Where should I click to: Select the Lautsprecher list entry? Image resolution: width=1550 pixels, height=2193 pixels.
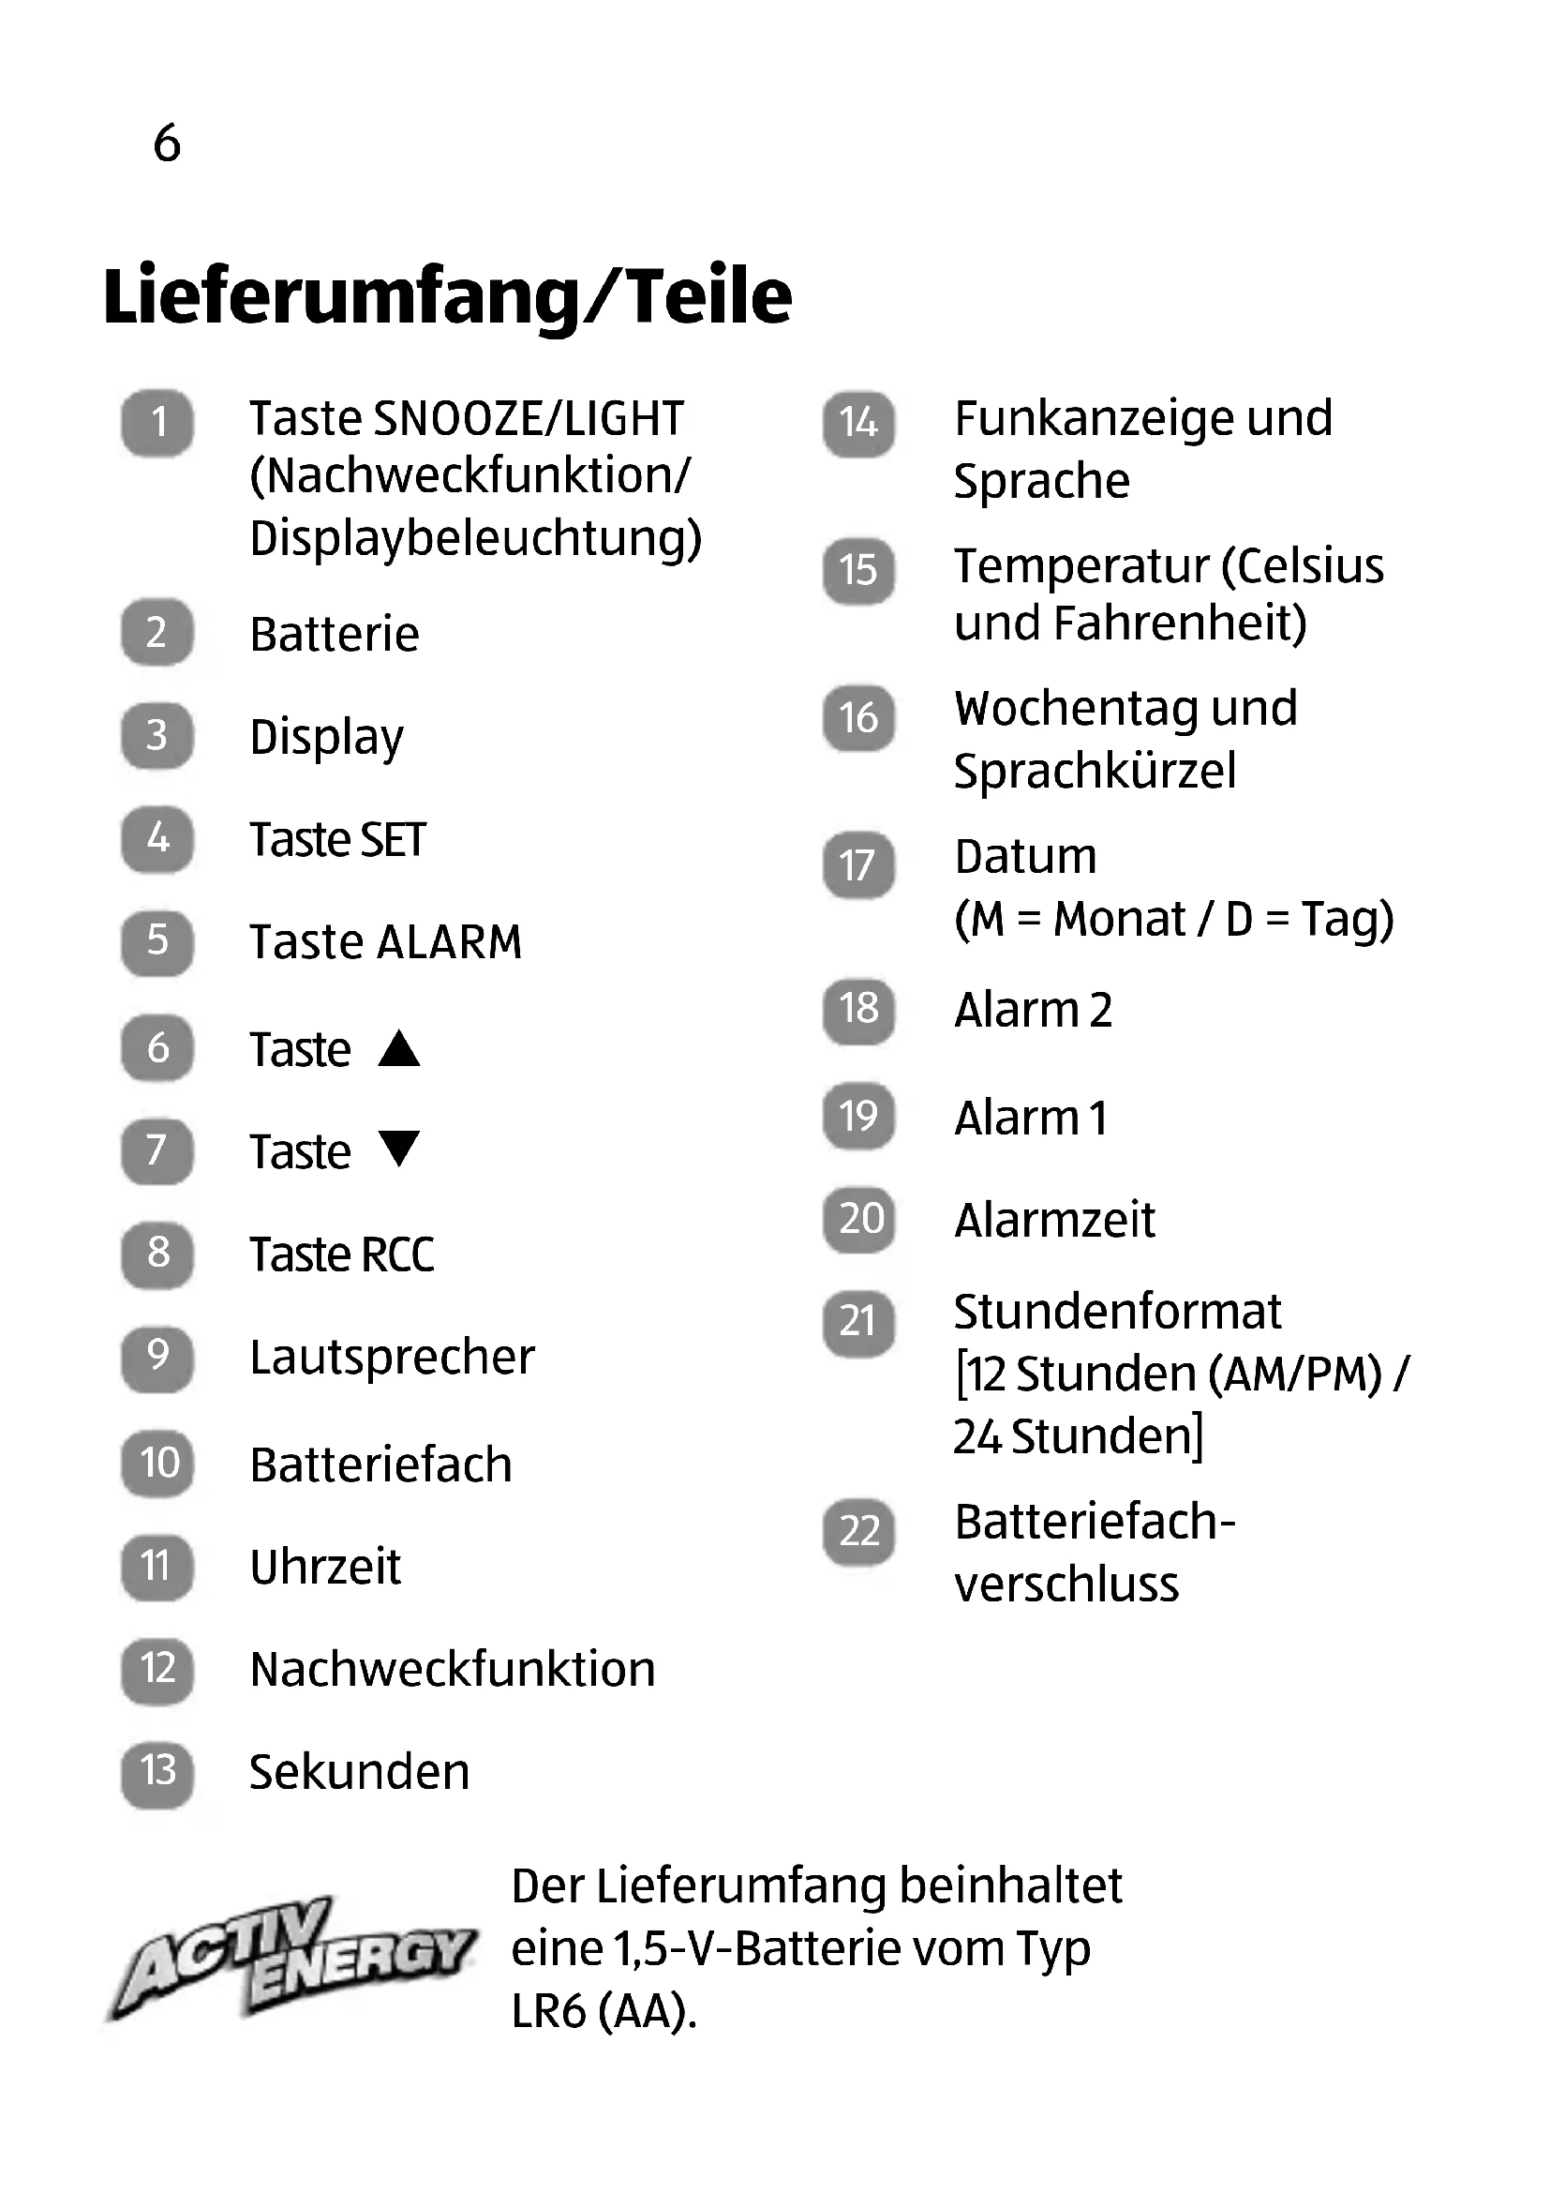393,1358
